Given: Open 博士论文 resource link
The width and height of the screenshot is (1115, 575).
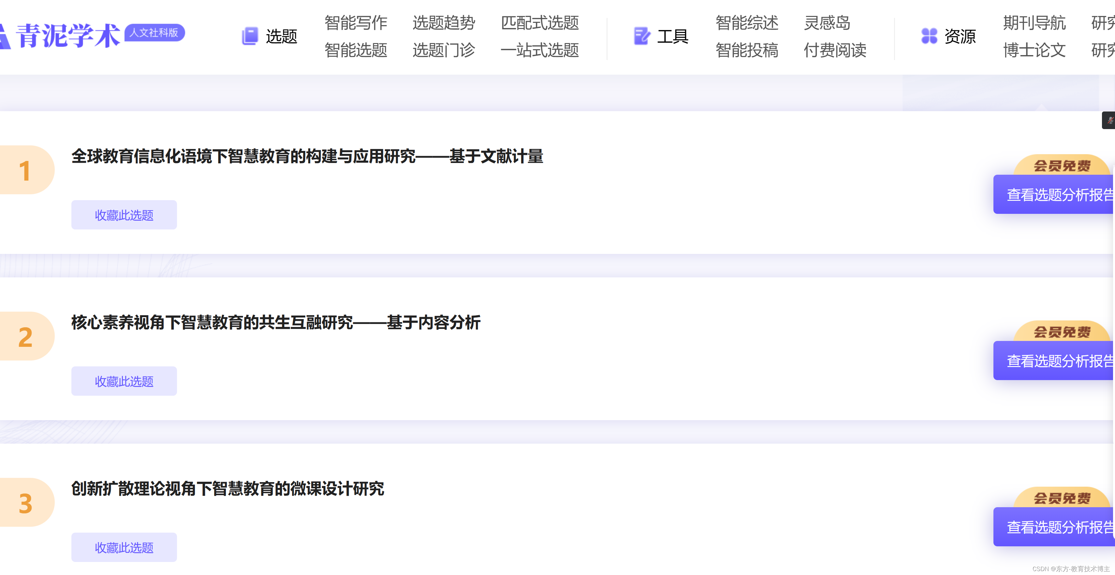Looking at the screenshot, I should [1034, 50].
